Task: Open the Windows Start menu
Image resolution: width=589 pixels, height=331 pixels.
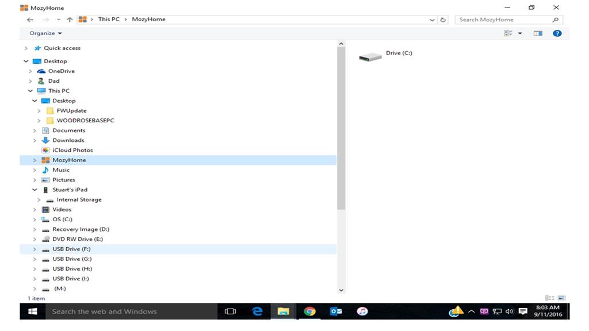Action: point(33,311)
